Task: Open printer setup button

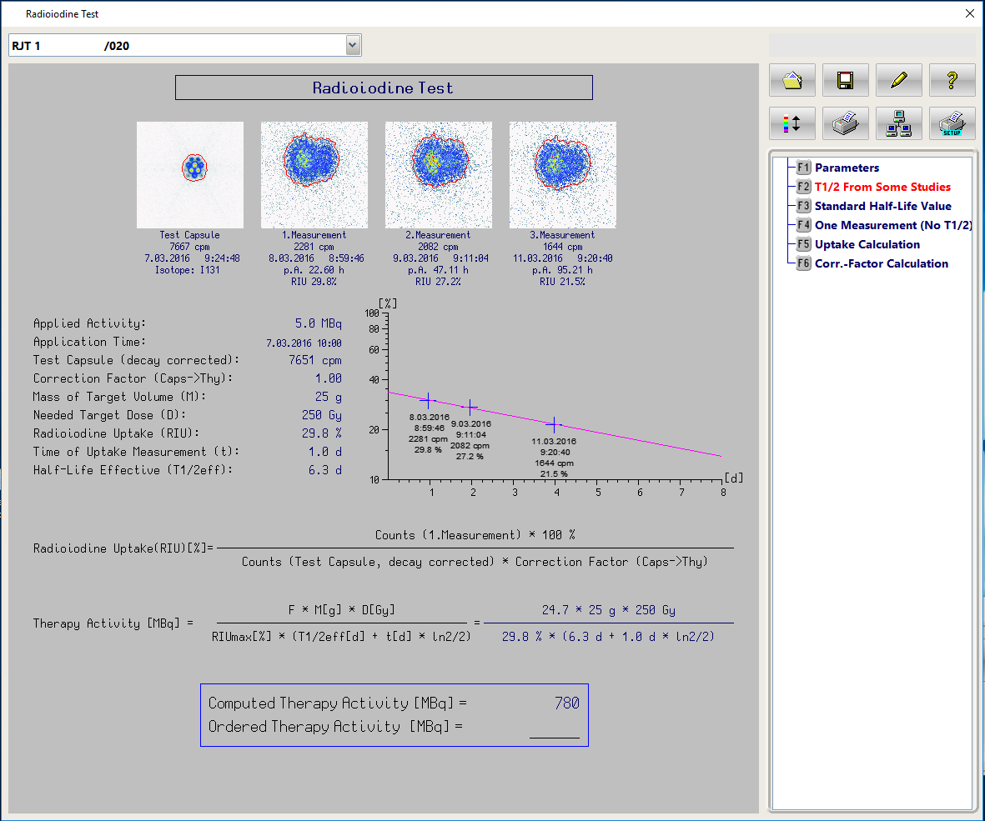Action: point(952,123)
